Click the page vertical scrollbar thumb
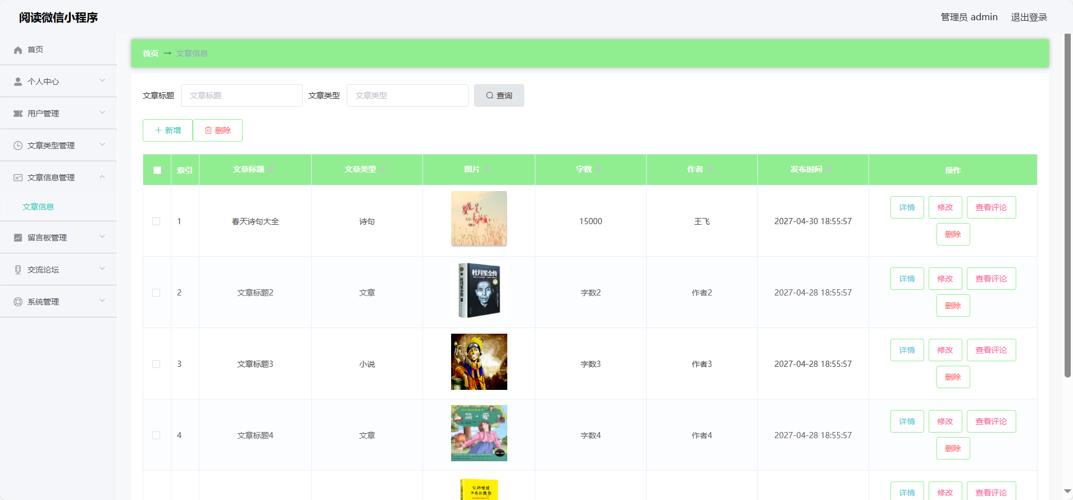The width and height of the screenshot is (1073, 500). point(1067,206)
